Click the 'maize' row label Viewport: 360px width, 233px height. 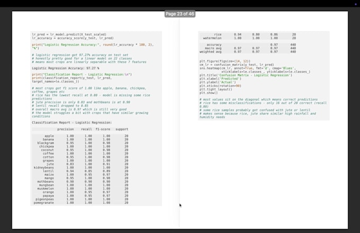[49, 174]
